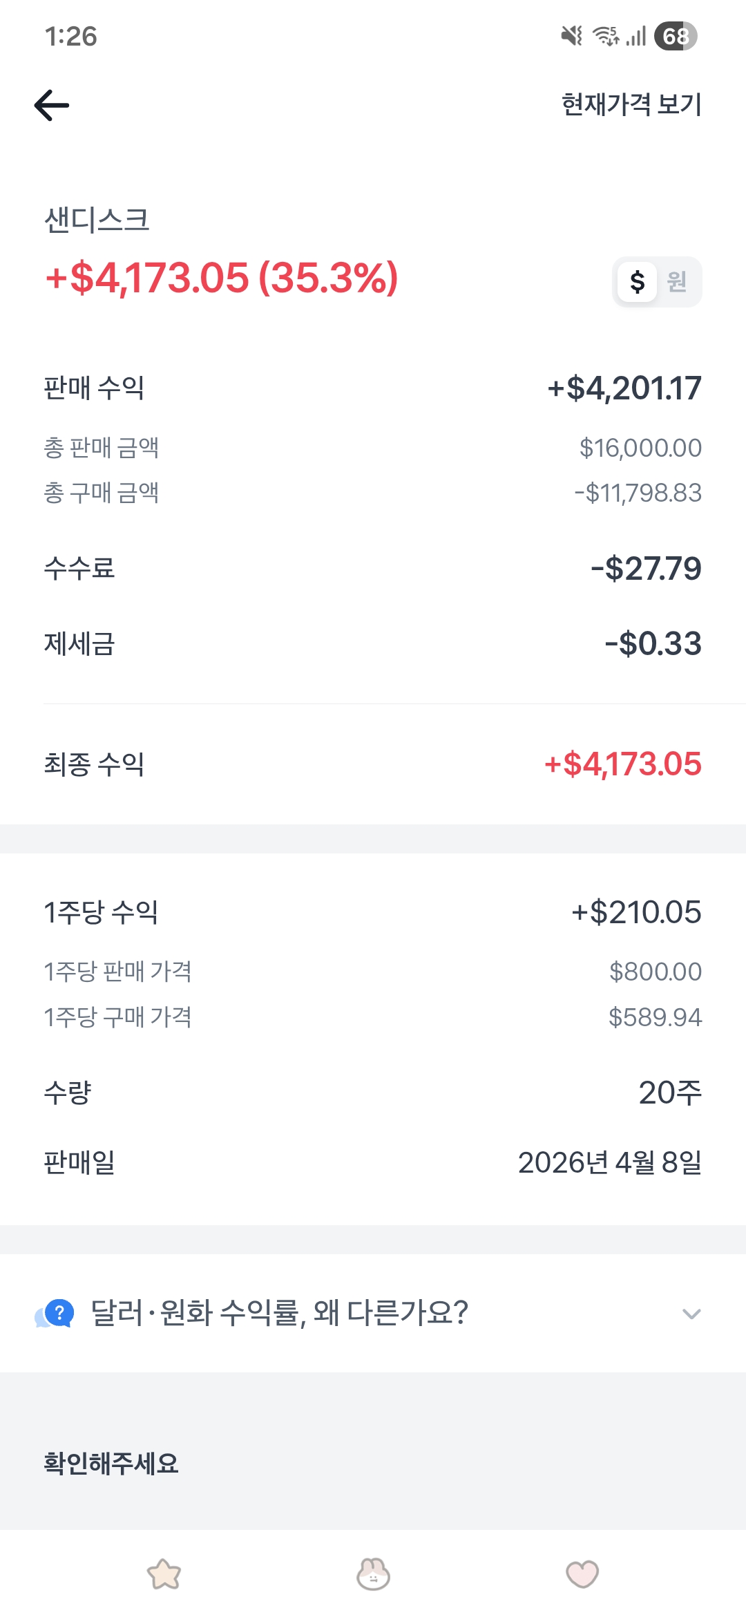This screenshot has height=1617, width=746.
Task: Switch currency display to 원
Action: [x=677, y=281]
